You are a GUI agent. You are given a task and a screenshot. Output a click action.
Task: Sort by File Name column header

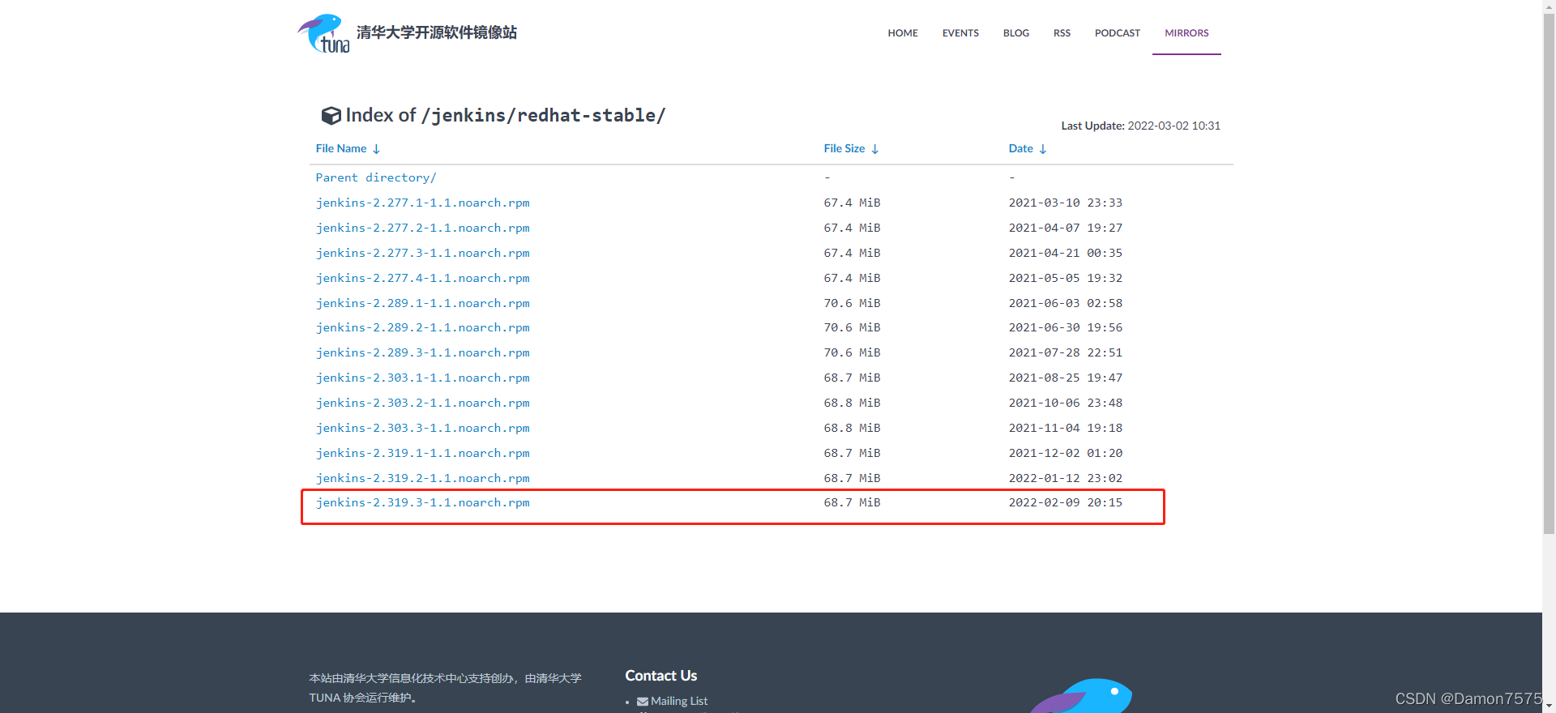point(341,148)
